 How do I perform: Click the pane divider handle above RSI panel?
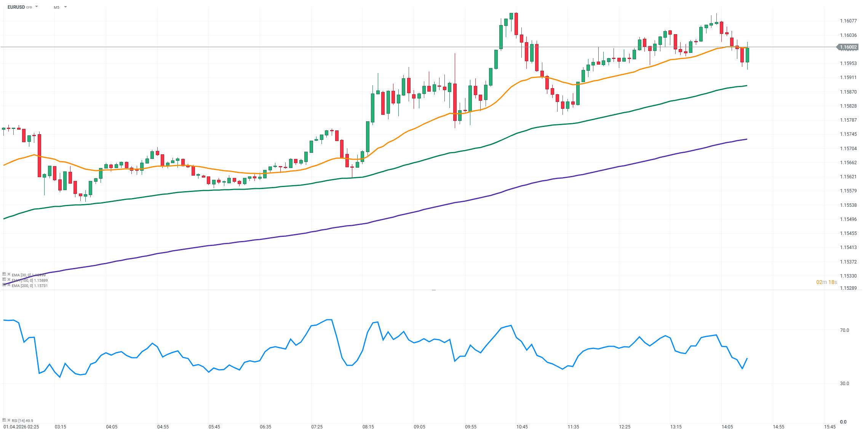click(x=433, y=290)
